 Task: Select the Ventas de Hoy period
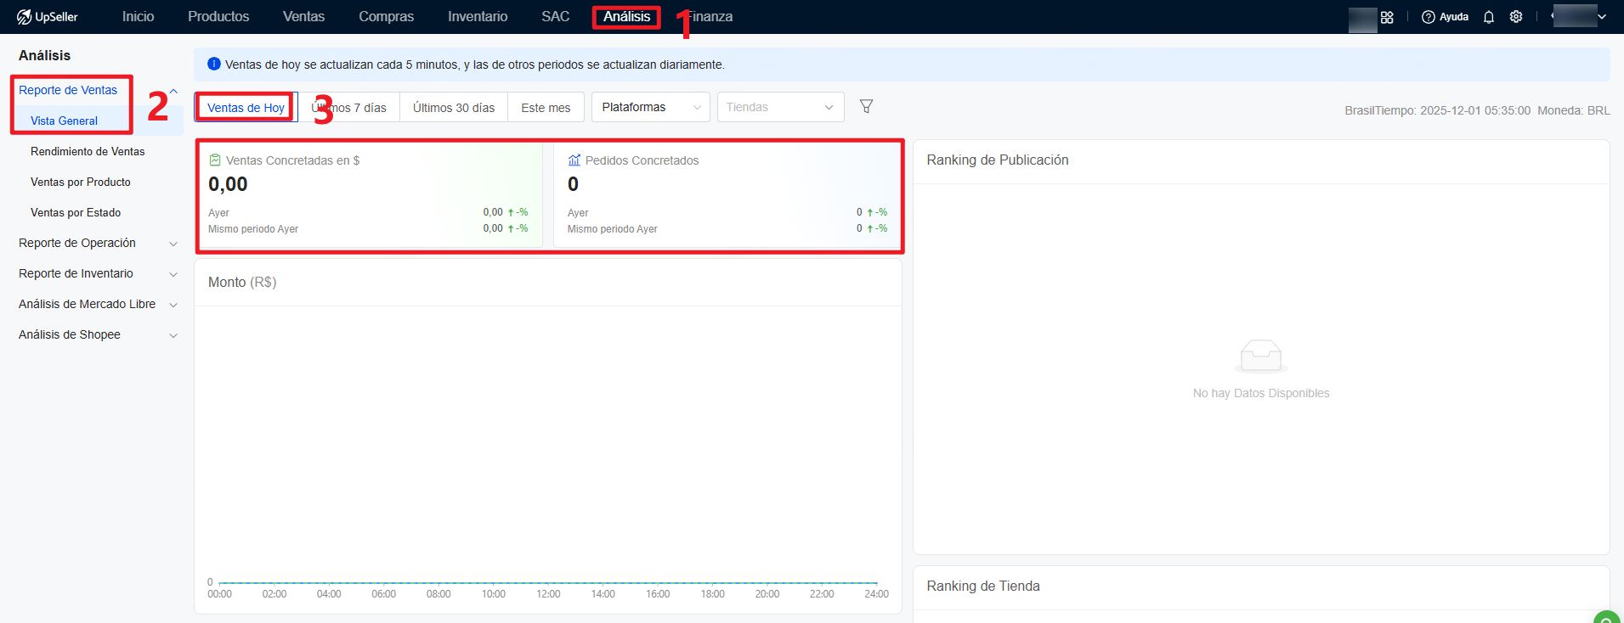coord(246,108)
